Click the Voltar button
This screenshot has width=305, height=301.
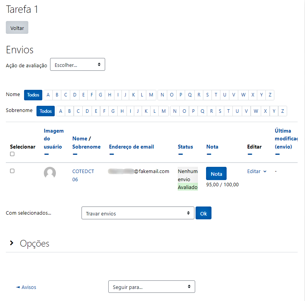point(17,28)
